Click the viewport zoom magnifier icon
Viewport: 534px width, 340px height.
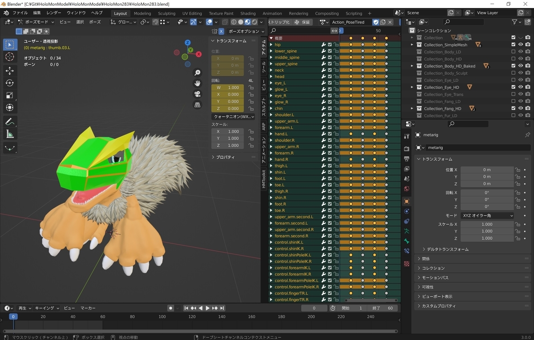[197, 73]
